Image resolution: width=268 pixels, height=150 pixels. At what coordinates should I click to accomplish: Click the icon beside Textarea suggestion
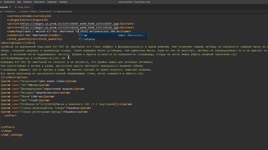(x=80, y=39)
